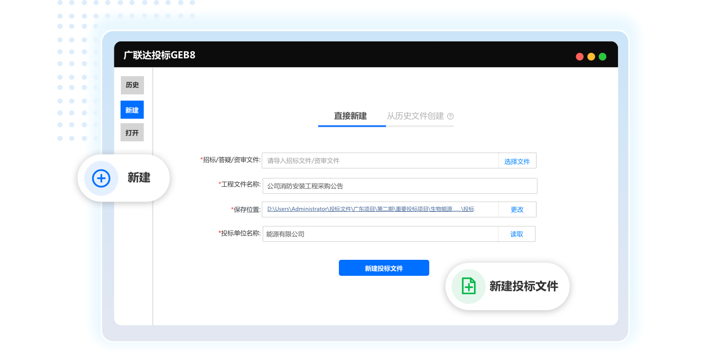The height and width of the screenshot is (353, 706).
Task: Click the 保存位置 label
Action: (x=246, y=209)
